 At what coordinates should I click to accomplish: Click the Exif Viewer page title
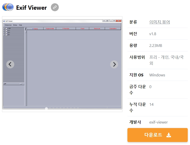[x=32, y=8]
